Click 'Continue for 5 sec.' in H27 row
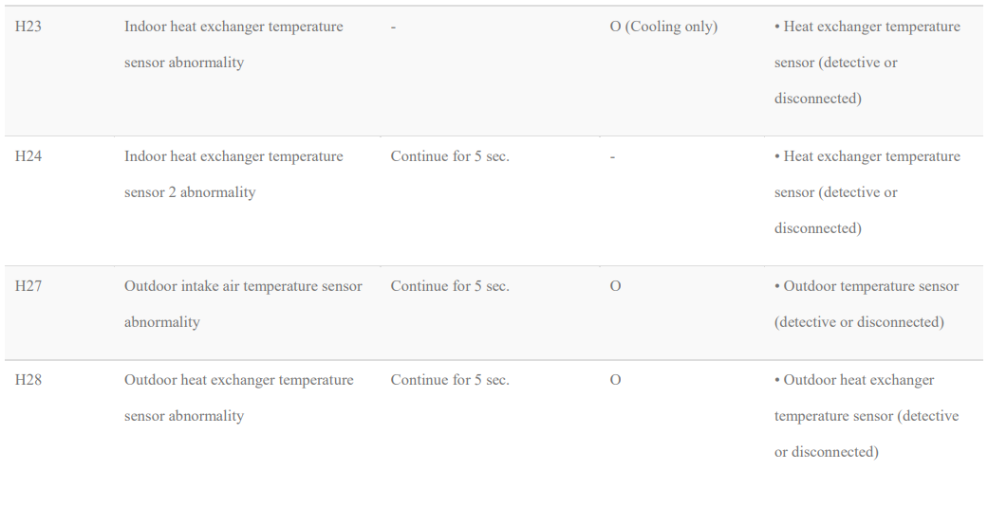This screenshot has height=524, width=988. pos(450,286)
